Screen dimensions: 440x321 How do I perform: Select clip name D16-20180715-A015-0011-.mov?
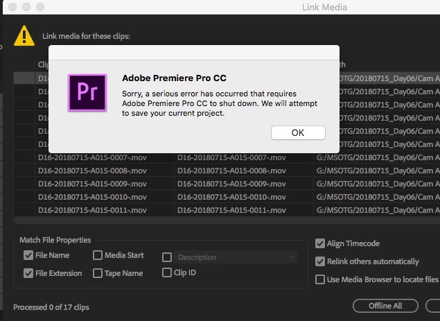(93, 210)
